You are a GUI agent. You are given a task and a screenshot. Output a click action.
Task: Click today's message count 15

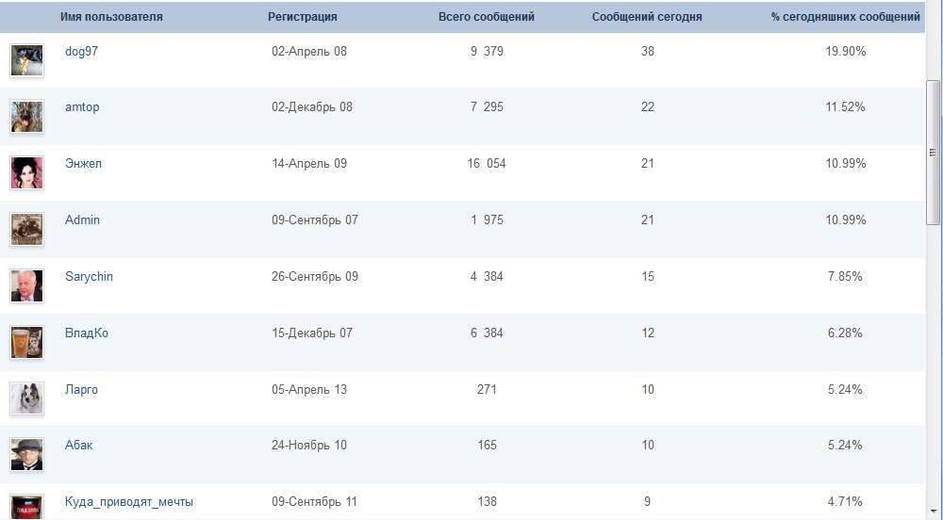[x=647, y=276]
